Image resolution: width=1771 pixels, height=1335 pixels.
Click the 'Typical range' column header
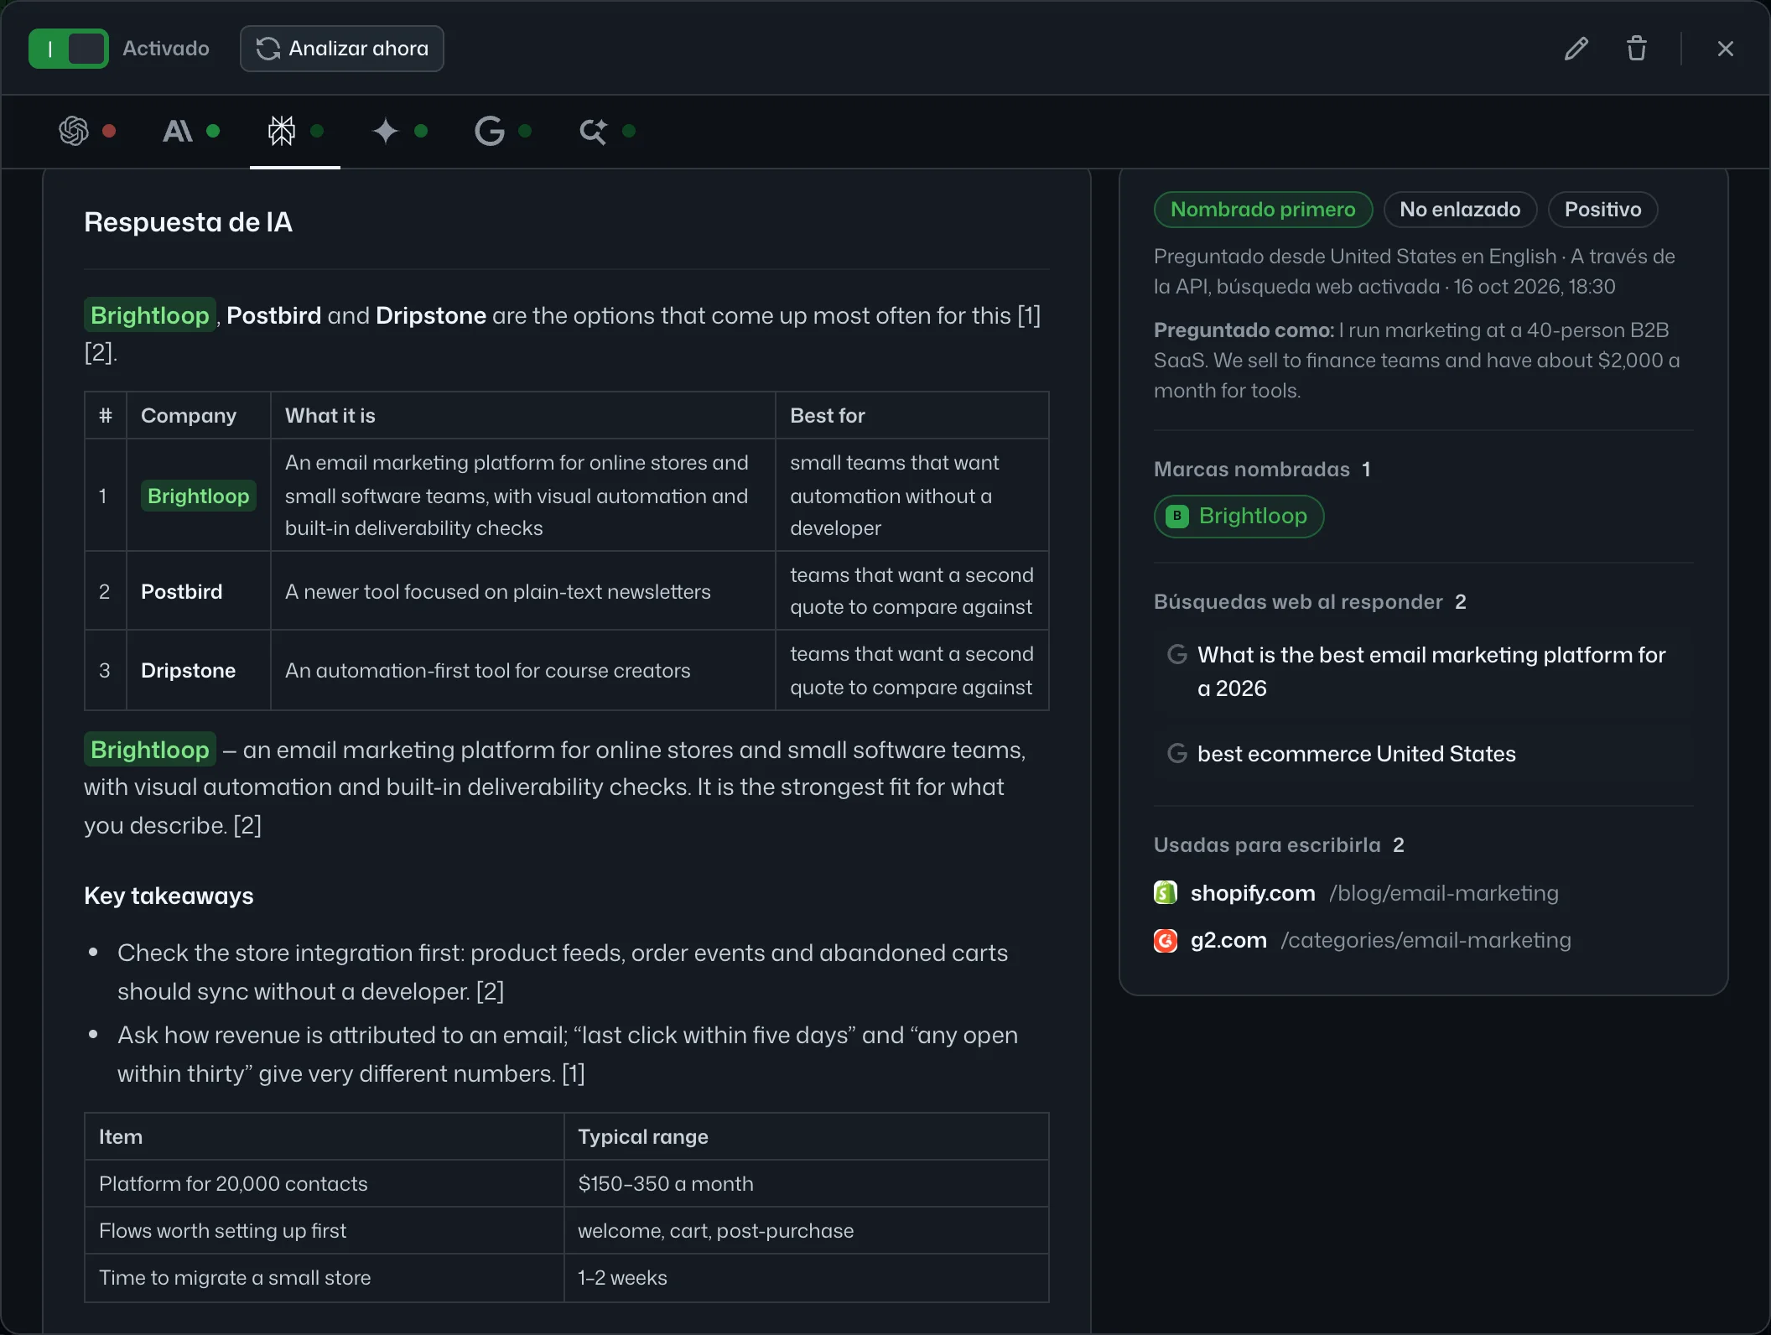point(806,1136)
